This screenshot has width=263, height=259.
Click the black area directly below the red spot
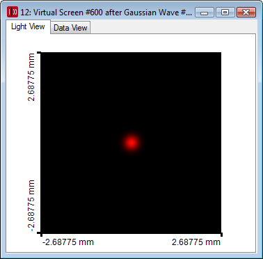(131, 193)
